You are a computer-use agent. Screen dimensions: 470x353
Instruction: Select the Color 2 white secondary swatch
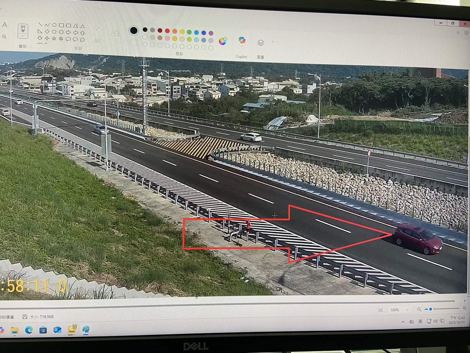click(x=134, y=42)
